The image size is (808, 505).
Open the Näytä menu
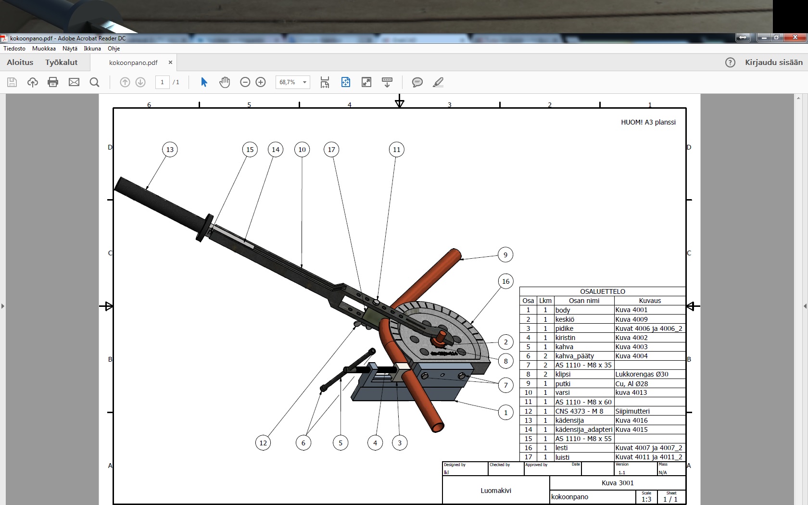(x=70, y=49)
